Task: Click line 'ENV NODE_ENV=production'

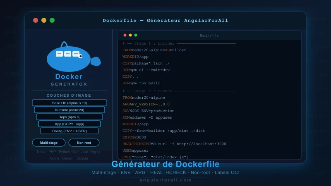Action: [x=149, y=111]
